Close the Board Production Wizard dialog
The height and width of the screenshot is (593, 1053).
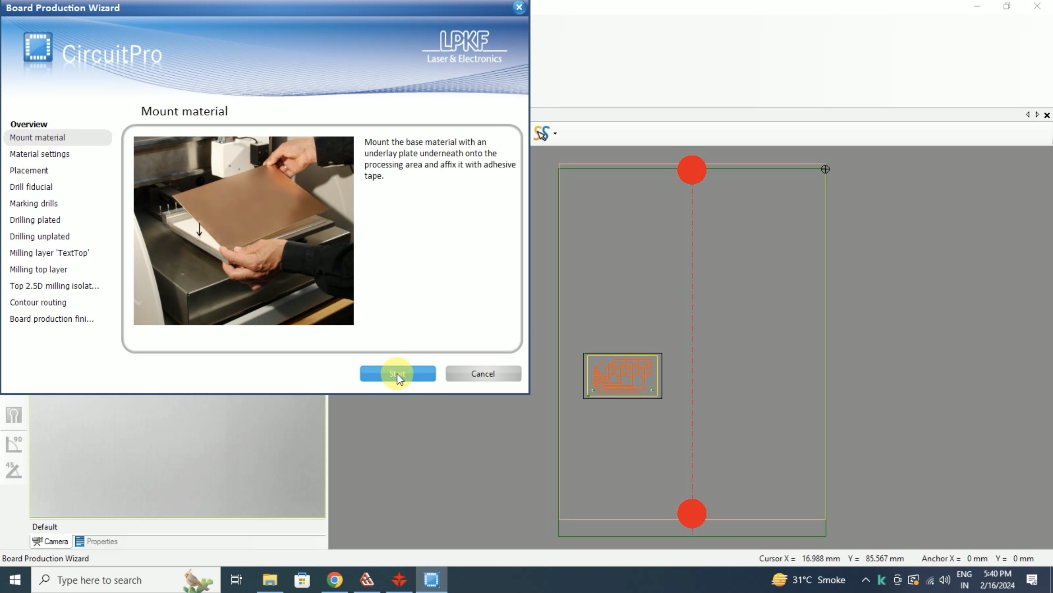tap(519, 7)
